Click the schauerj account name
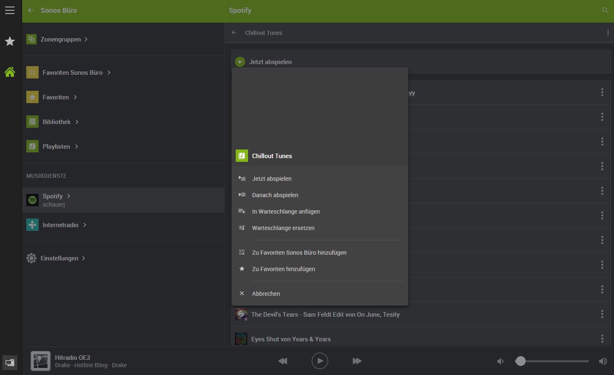The width and height of the screenshot is (614, 375). click(x=54, y=205)
